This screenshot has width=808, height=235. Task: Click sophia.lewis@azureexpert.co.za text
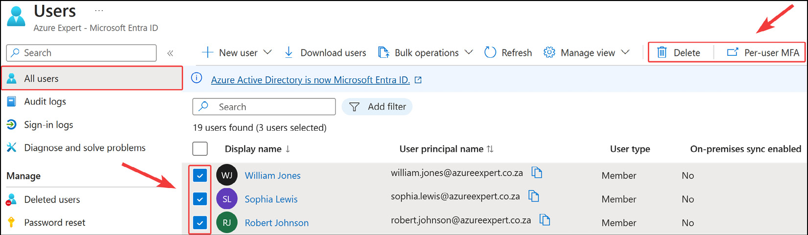click(455, 196)
